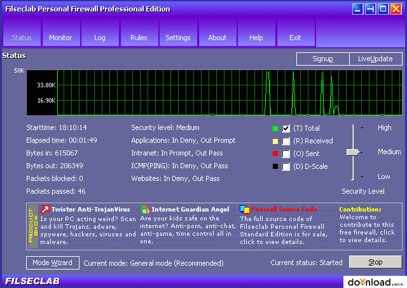This screenshot has width=407, height=288.
Task: Open the Twister Anti-TrojanVirus link
Action: click(x=90, y=210)
